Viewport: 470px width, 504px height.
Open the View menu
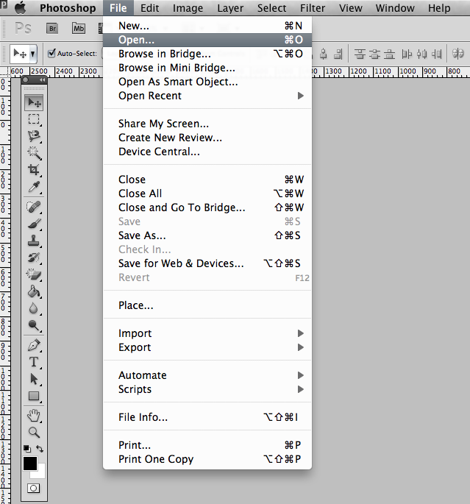[x=351, y=8]
